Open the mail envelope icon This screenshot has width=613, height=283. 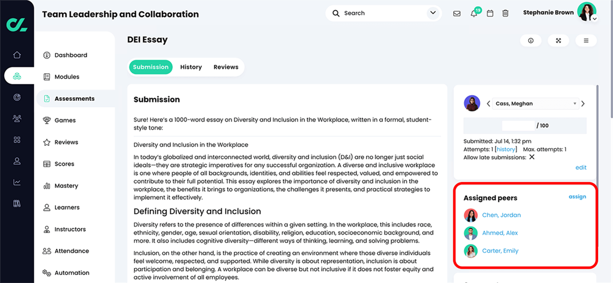(457, 13)
